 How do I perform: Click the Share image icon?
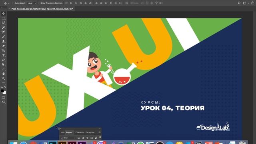click(252, 3)
